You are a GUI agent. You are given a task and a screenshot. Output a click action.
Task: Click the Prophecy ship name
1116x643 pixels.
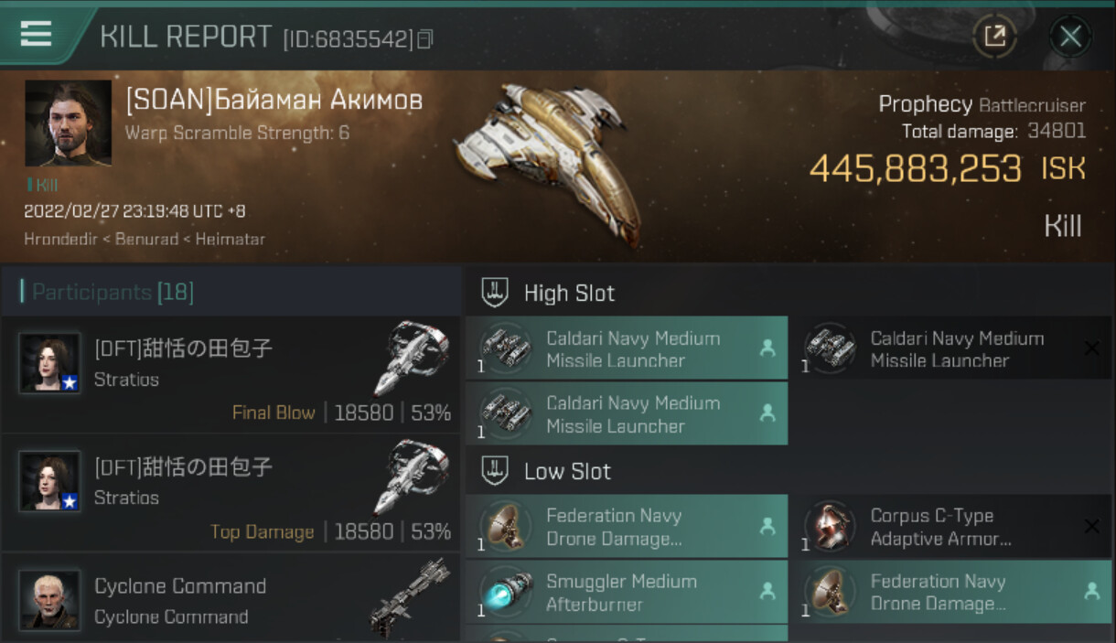point(925,104)
